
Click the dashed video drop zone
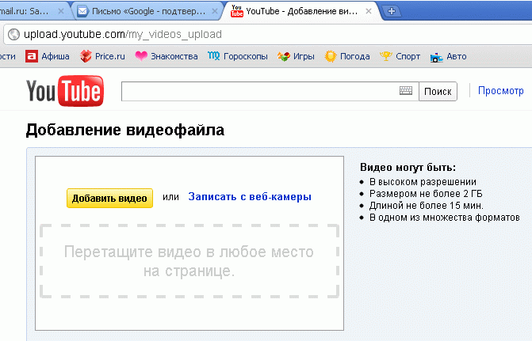189,261
